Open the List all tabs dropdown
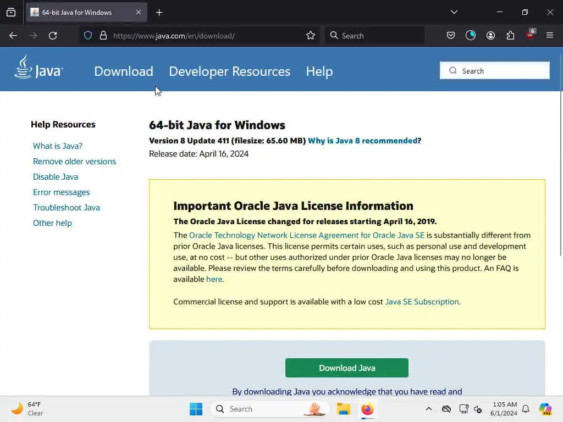563x422 pixels. pyautogui.click(x=454, y=12)
